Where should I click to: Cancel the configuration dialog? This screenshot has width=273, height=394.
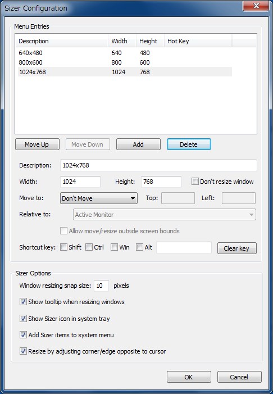tap(239, 377)
